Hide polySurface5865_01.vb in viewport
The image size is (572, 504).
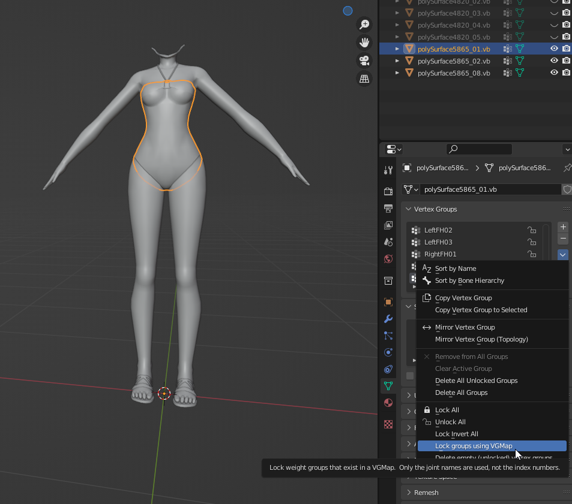pos(554,49)
